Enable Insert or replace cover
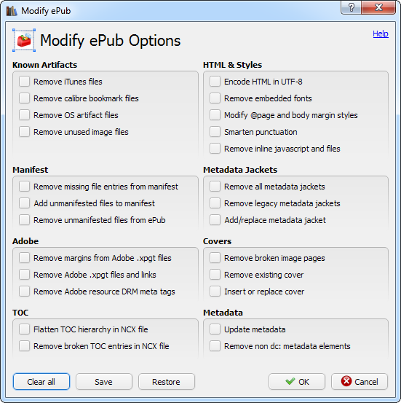Screen dimensions: 401x403 point(215,292)
